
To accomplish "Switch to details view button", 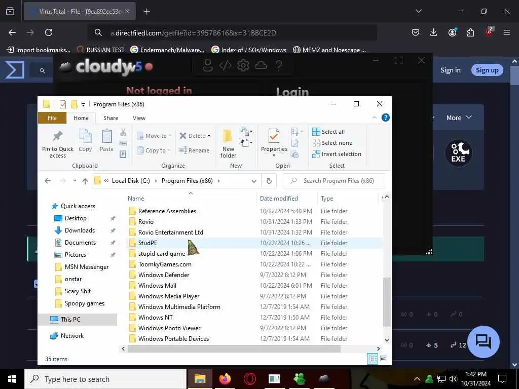I will [373, 359].
